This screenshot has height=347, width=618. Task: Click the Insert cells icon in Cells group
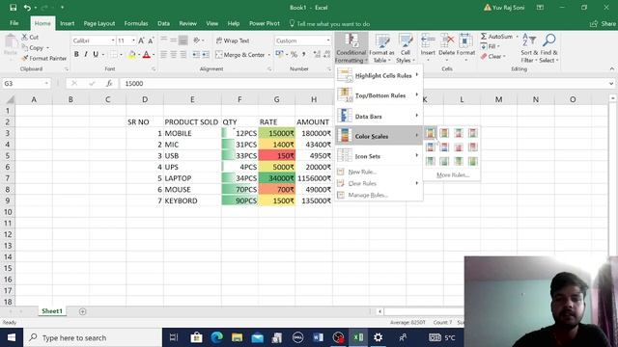click(x=428, y=40)
